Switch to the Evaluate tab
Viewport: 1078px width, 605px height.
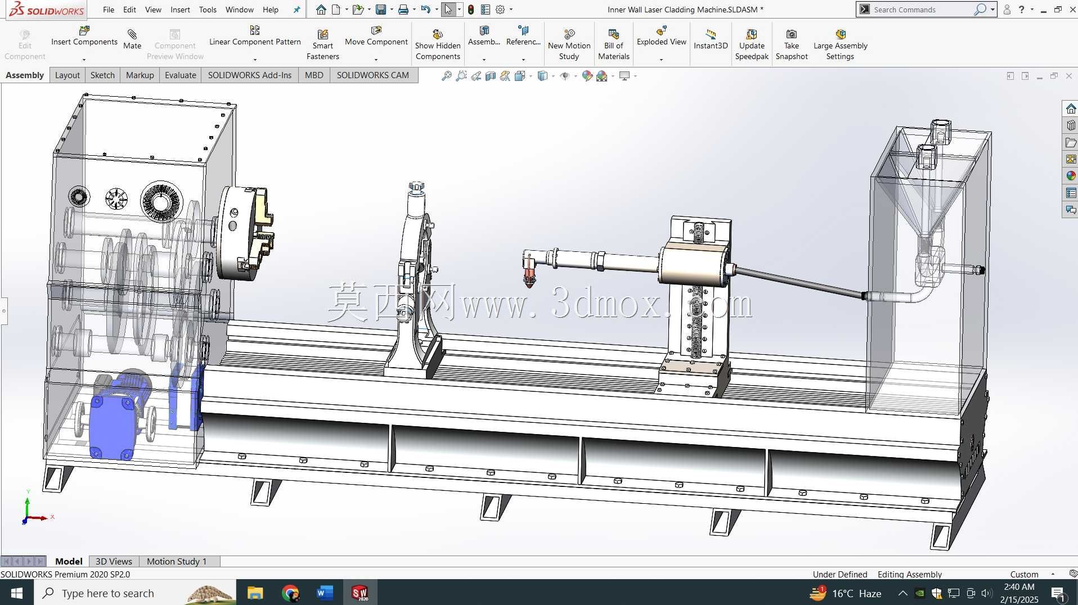pyautogui.click(x=181, y=75)
